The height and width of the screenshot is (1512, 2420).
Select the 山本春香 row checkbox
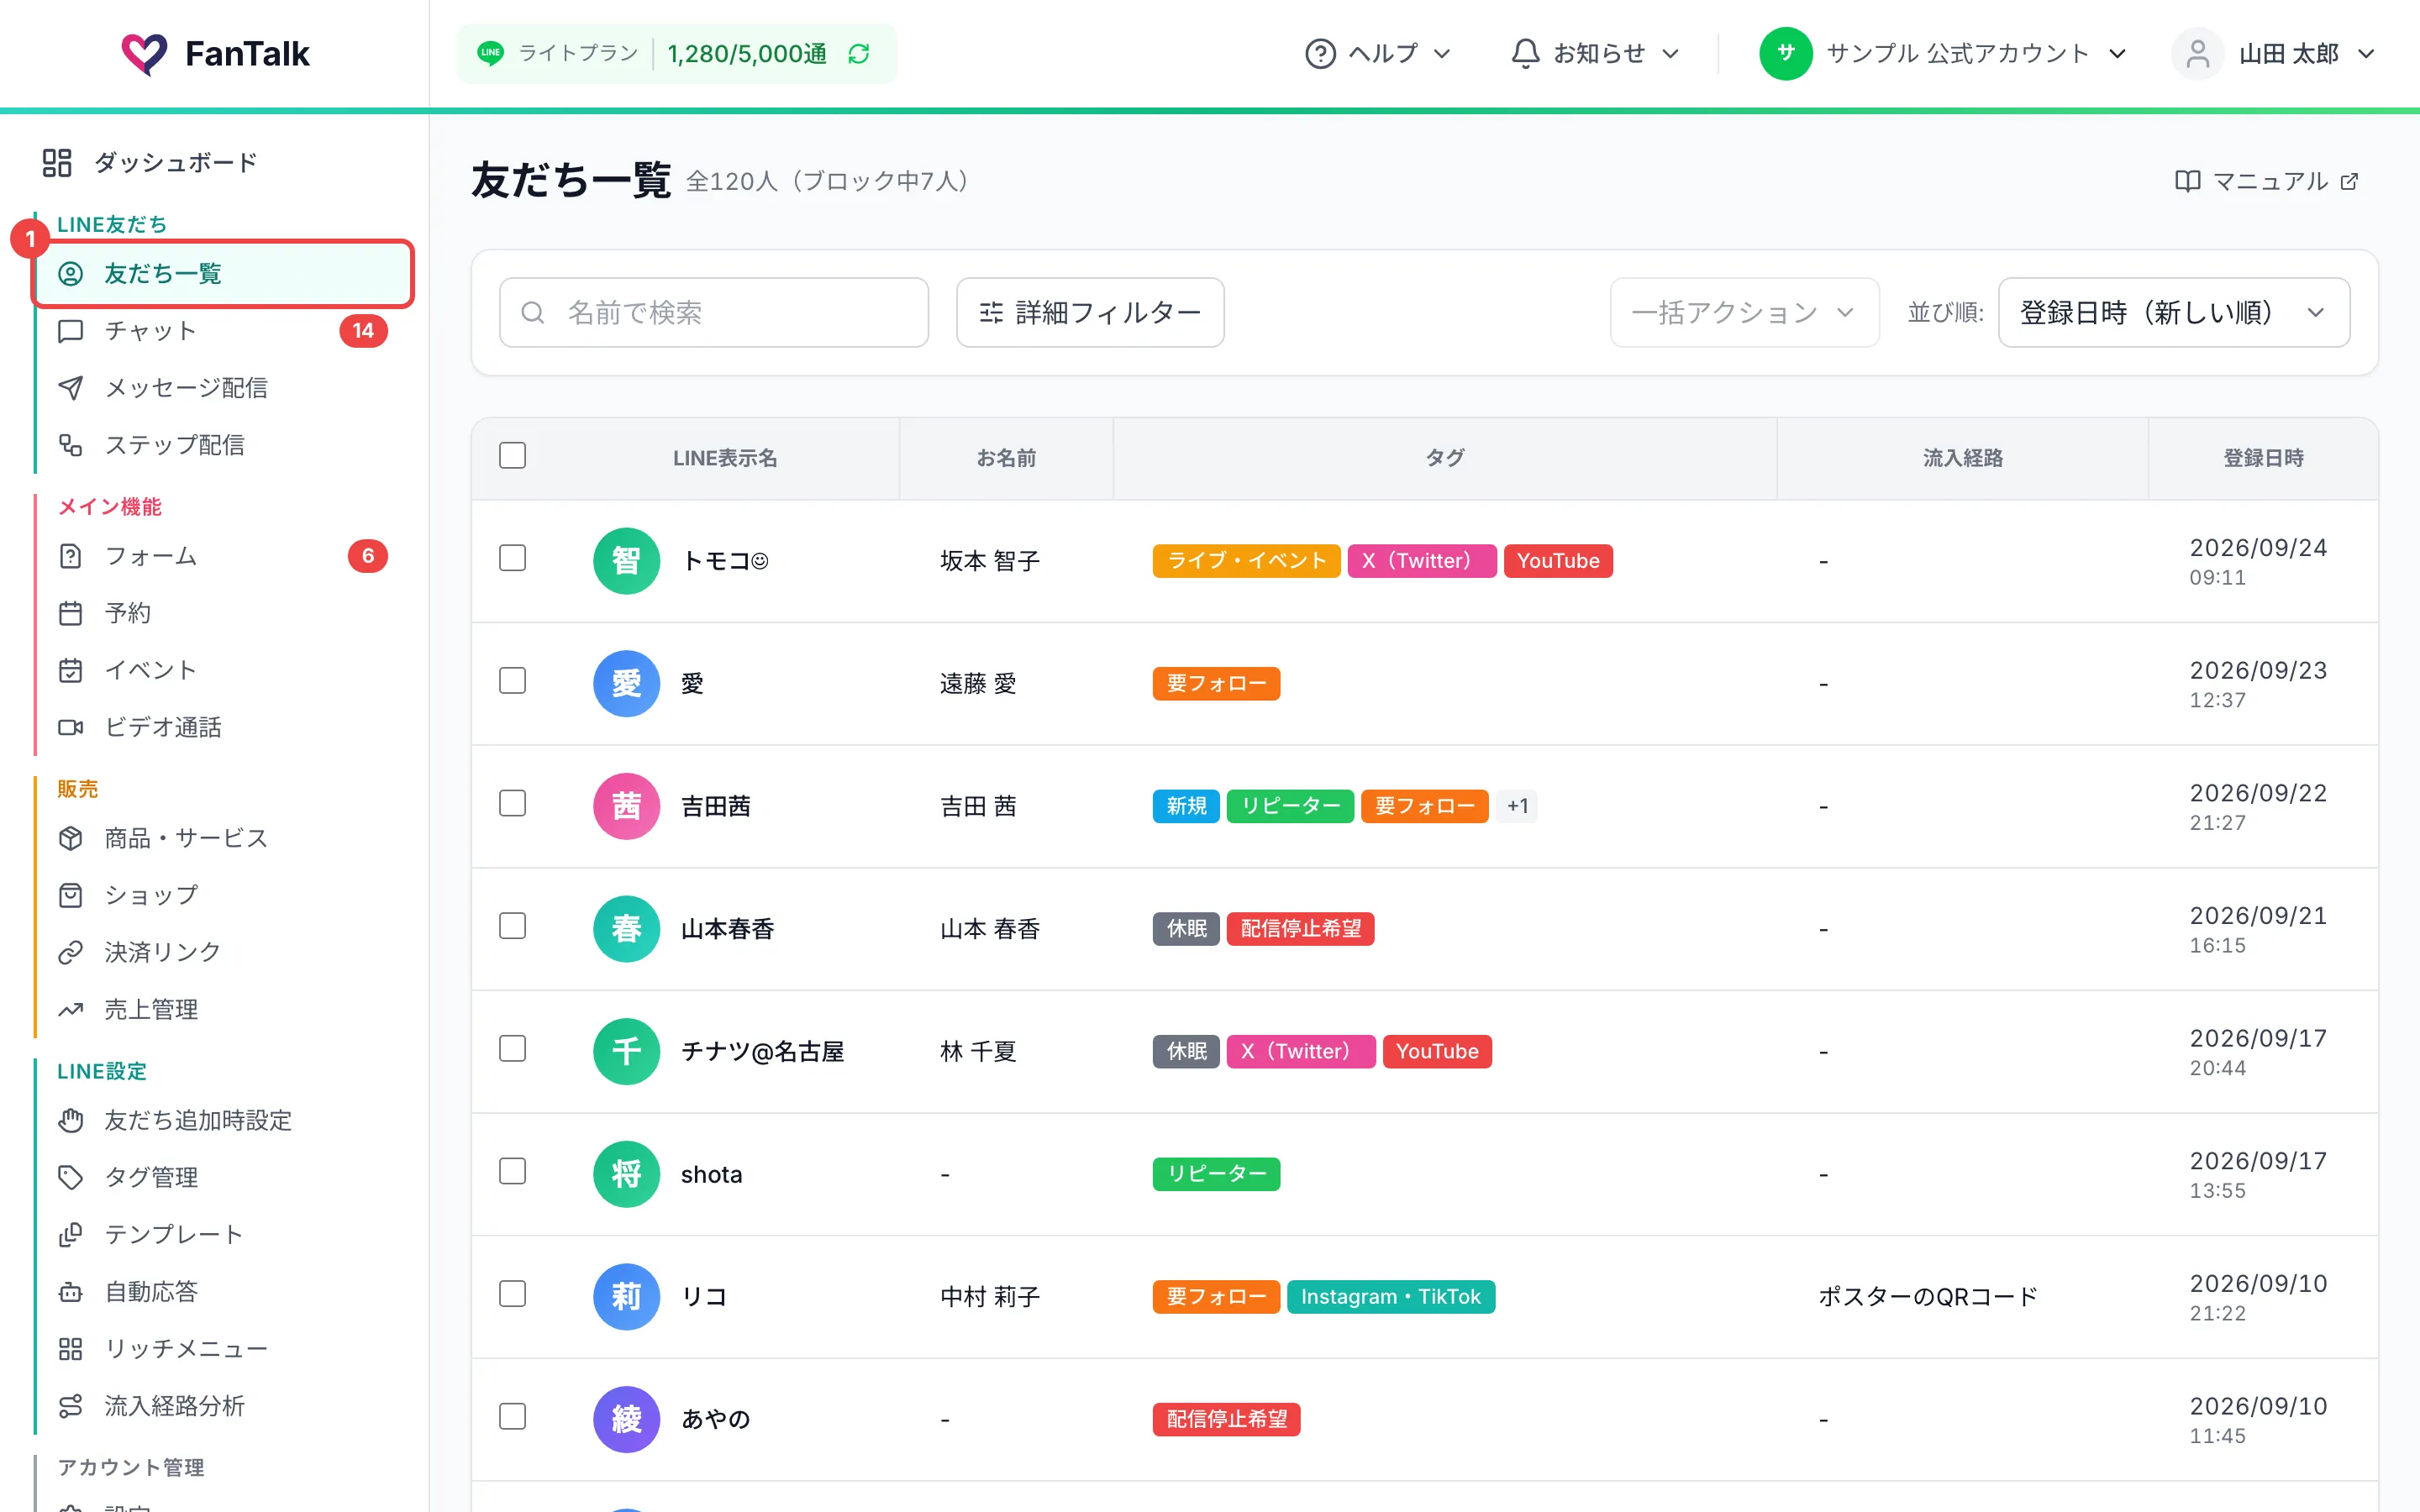[512, 926]
